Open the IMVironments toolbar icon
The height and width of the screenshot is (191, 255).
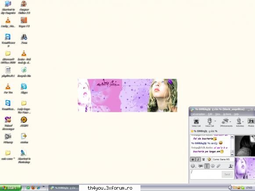click(x=226, y=122)
